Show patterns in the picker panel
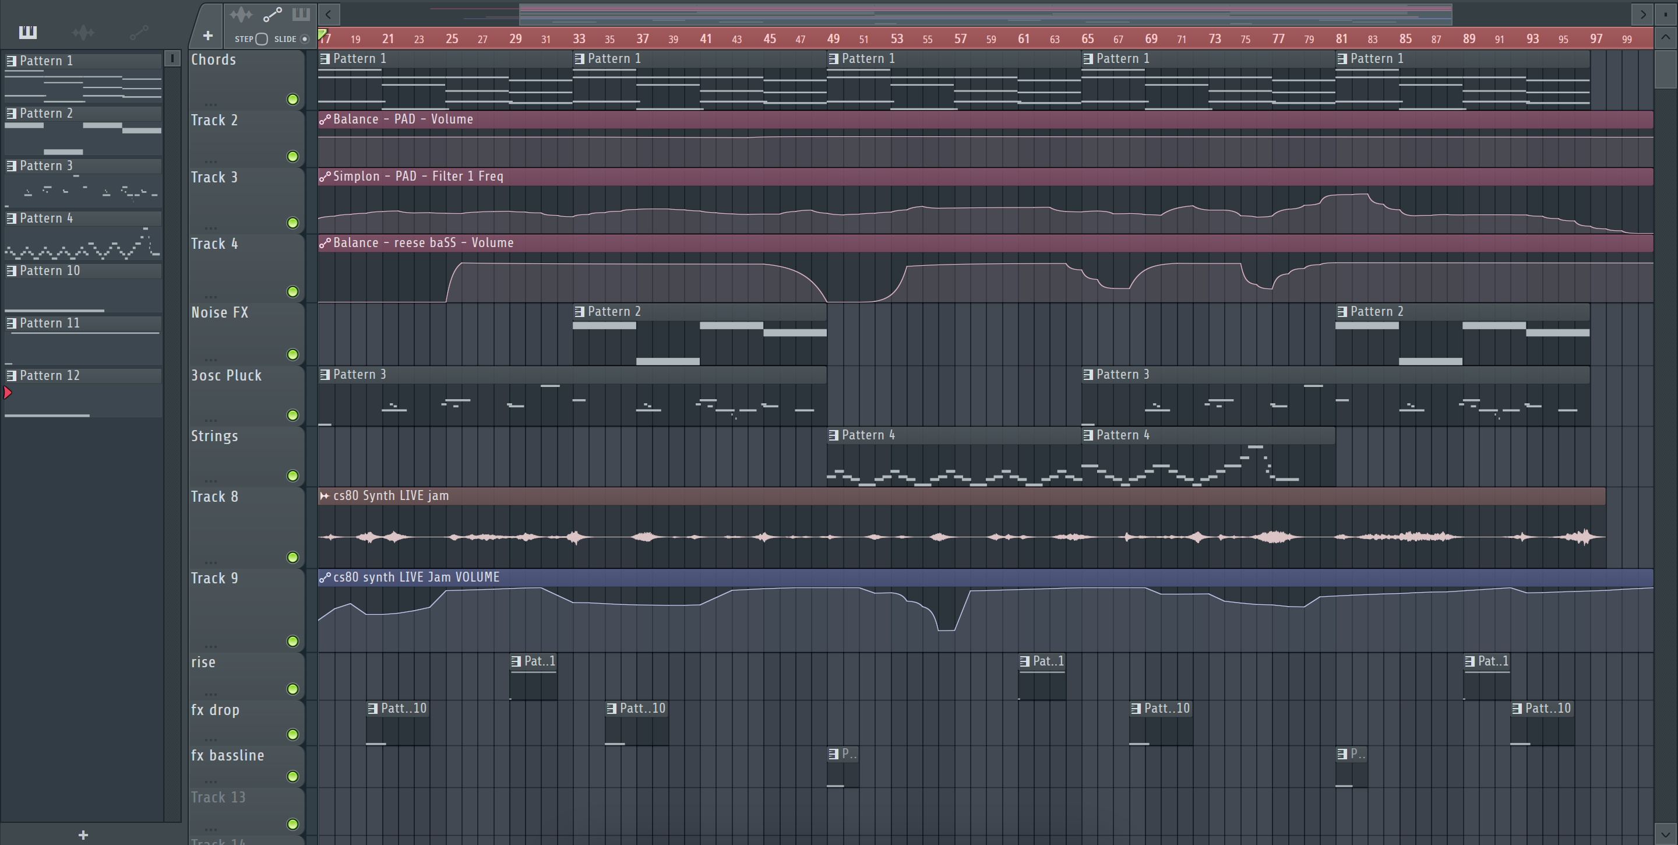The height and width of the screenshot is (845, 1678). pyautogui.click(x=27, y=32)
